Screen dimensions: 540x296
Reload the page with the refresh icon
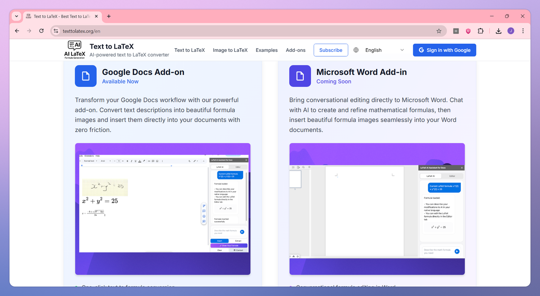(x=41, y=31)
